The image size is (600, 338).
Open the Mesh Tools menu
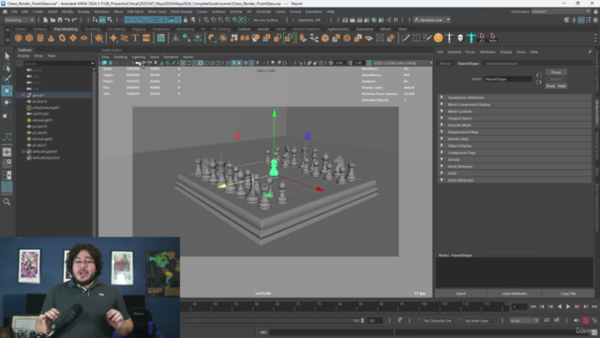click(157, 12)
